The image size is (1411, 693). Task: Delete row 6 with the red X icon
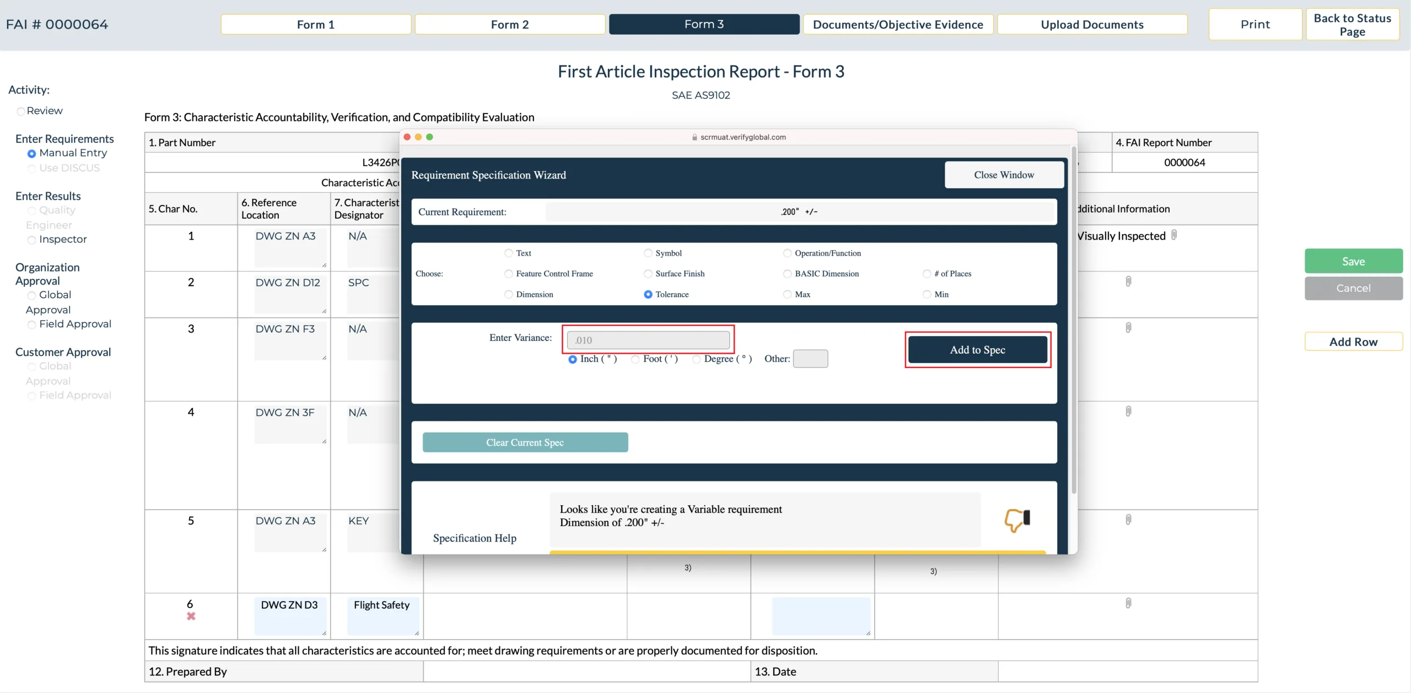(191, 616)
